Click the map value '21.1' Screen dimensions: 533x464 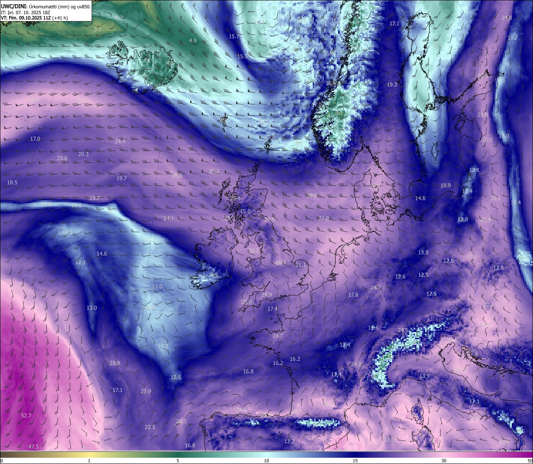[x=300, y=265]
